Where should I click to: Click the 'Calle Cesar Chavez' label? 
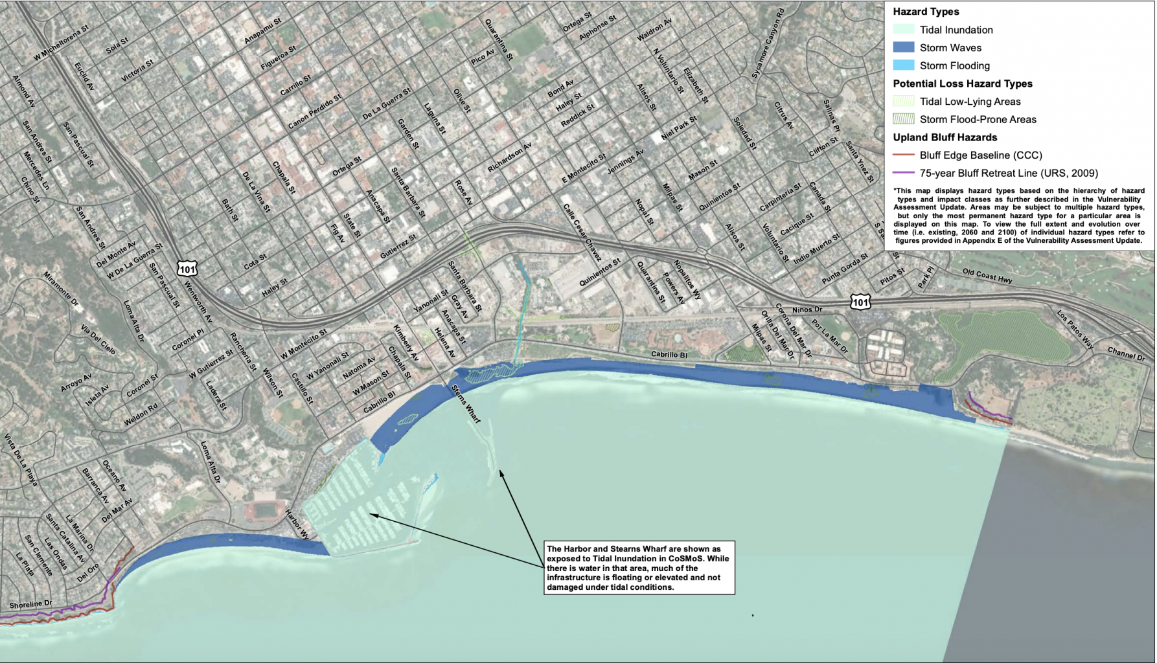coord(582,232)
